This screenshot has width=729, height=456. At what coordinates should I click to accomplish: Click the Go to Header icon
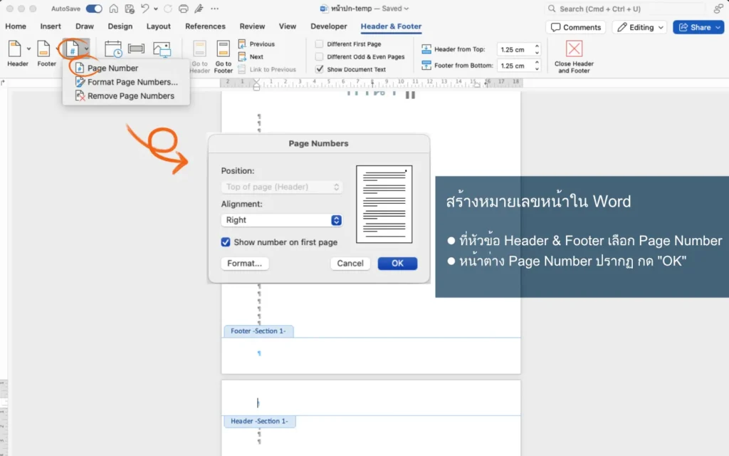199,49
